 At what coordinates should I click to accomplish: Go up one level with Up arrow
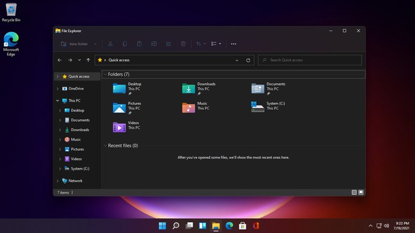(x=88, y=60)
